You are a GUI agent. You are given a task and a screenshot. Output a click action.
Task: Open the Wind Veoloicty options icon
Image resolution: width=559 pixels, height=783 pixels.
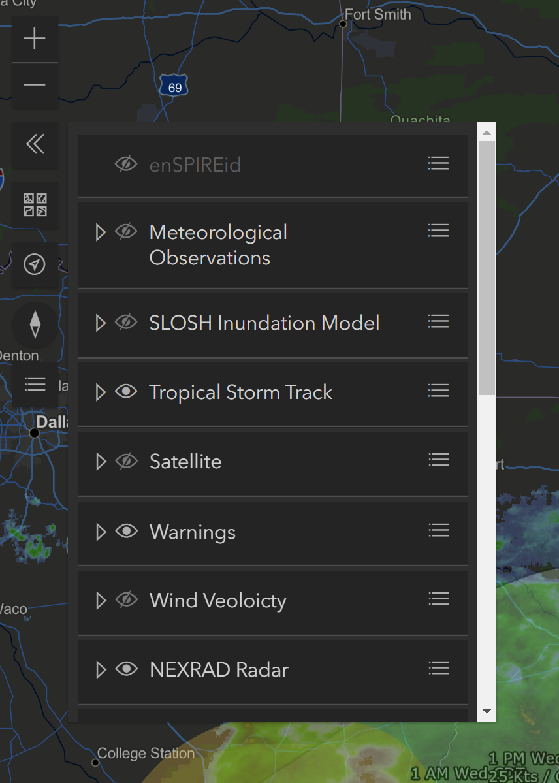438,598
